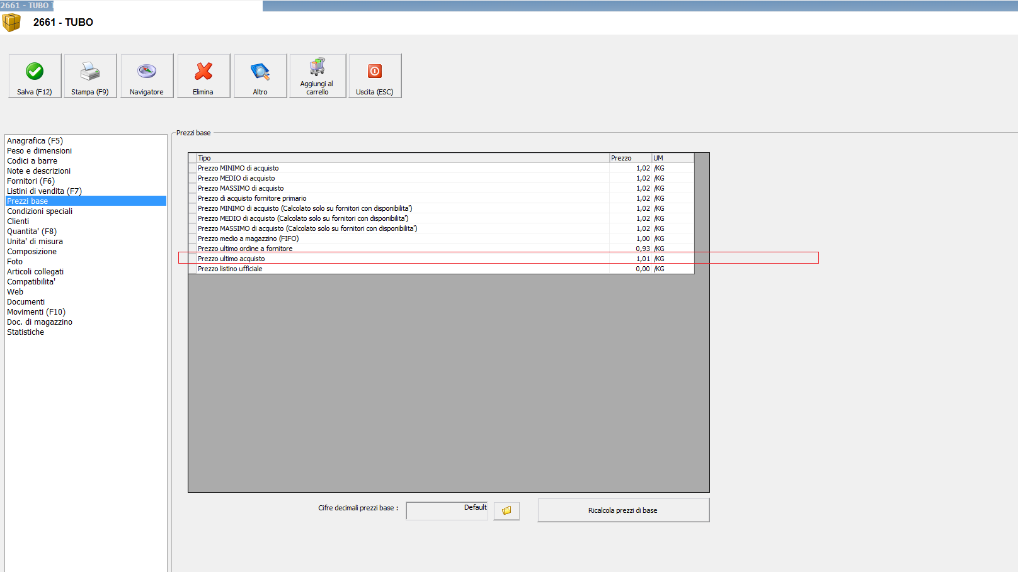Image resolution: width=1018 pixels, height=572 pixels.
Task: Click the Prezzo column header
Action: coord(630,158)
